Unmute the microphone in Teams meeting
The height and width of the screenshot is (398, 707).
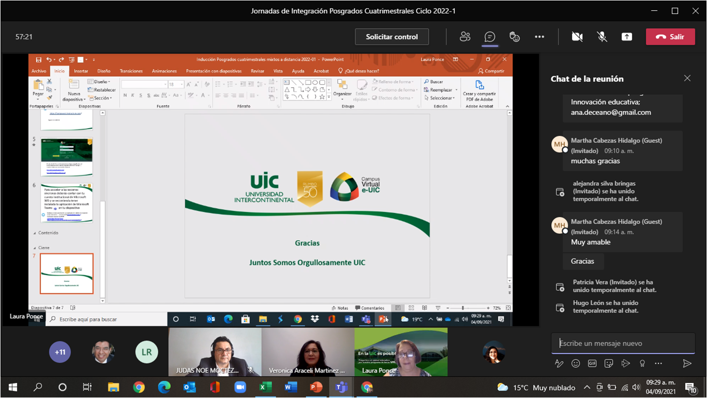coord(602,37)
